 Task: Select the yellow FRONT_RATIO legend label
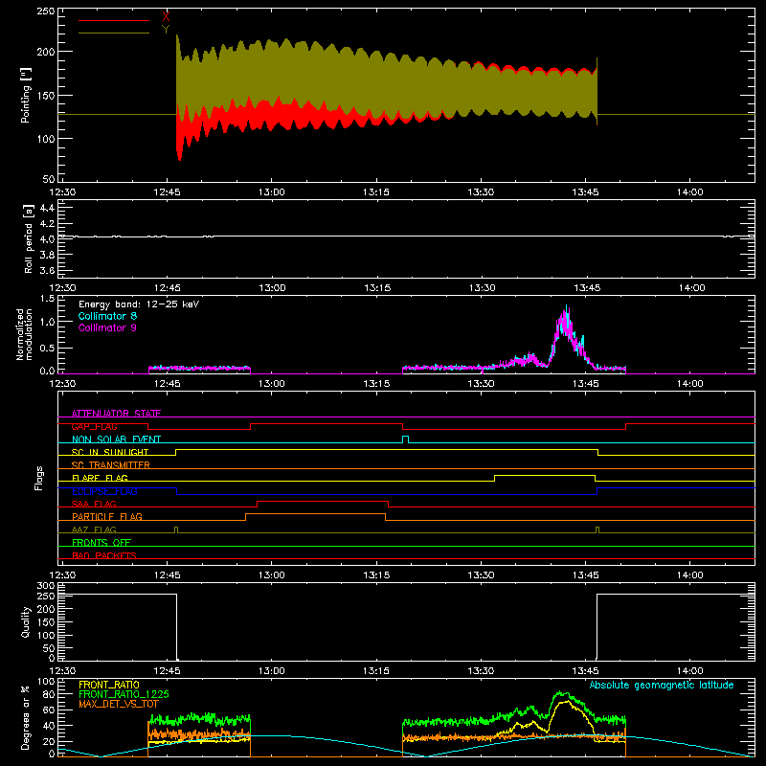109,685
